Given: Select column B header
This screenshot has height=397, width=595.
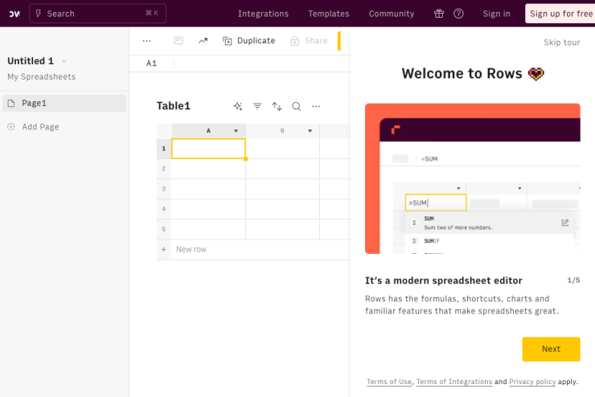Looking at the screenshot, I should pos(282,131).
